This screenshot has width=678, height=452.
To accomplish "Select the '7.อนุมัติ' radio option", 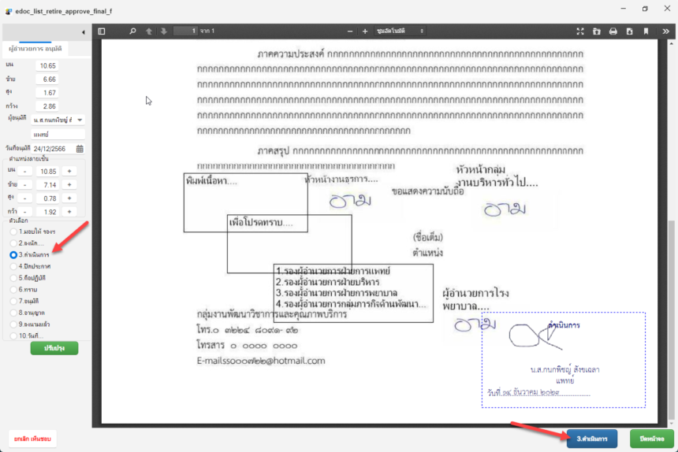I will [13, 301].
